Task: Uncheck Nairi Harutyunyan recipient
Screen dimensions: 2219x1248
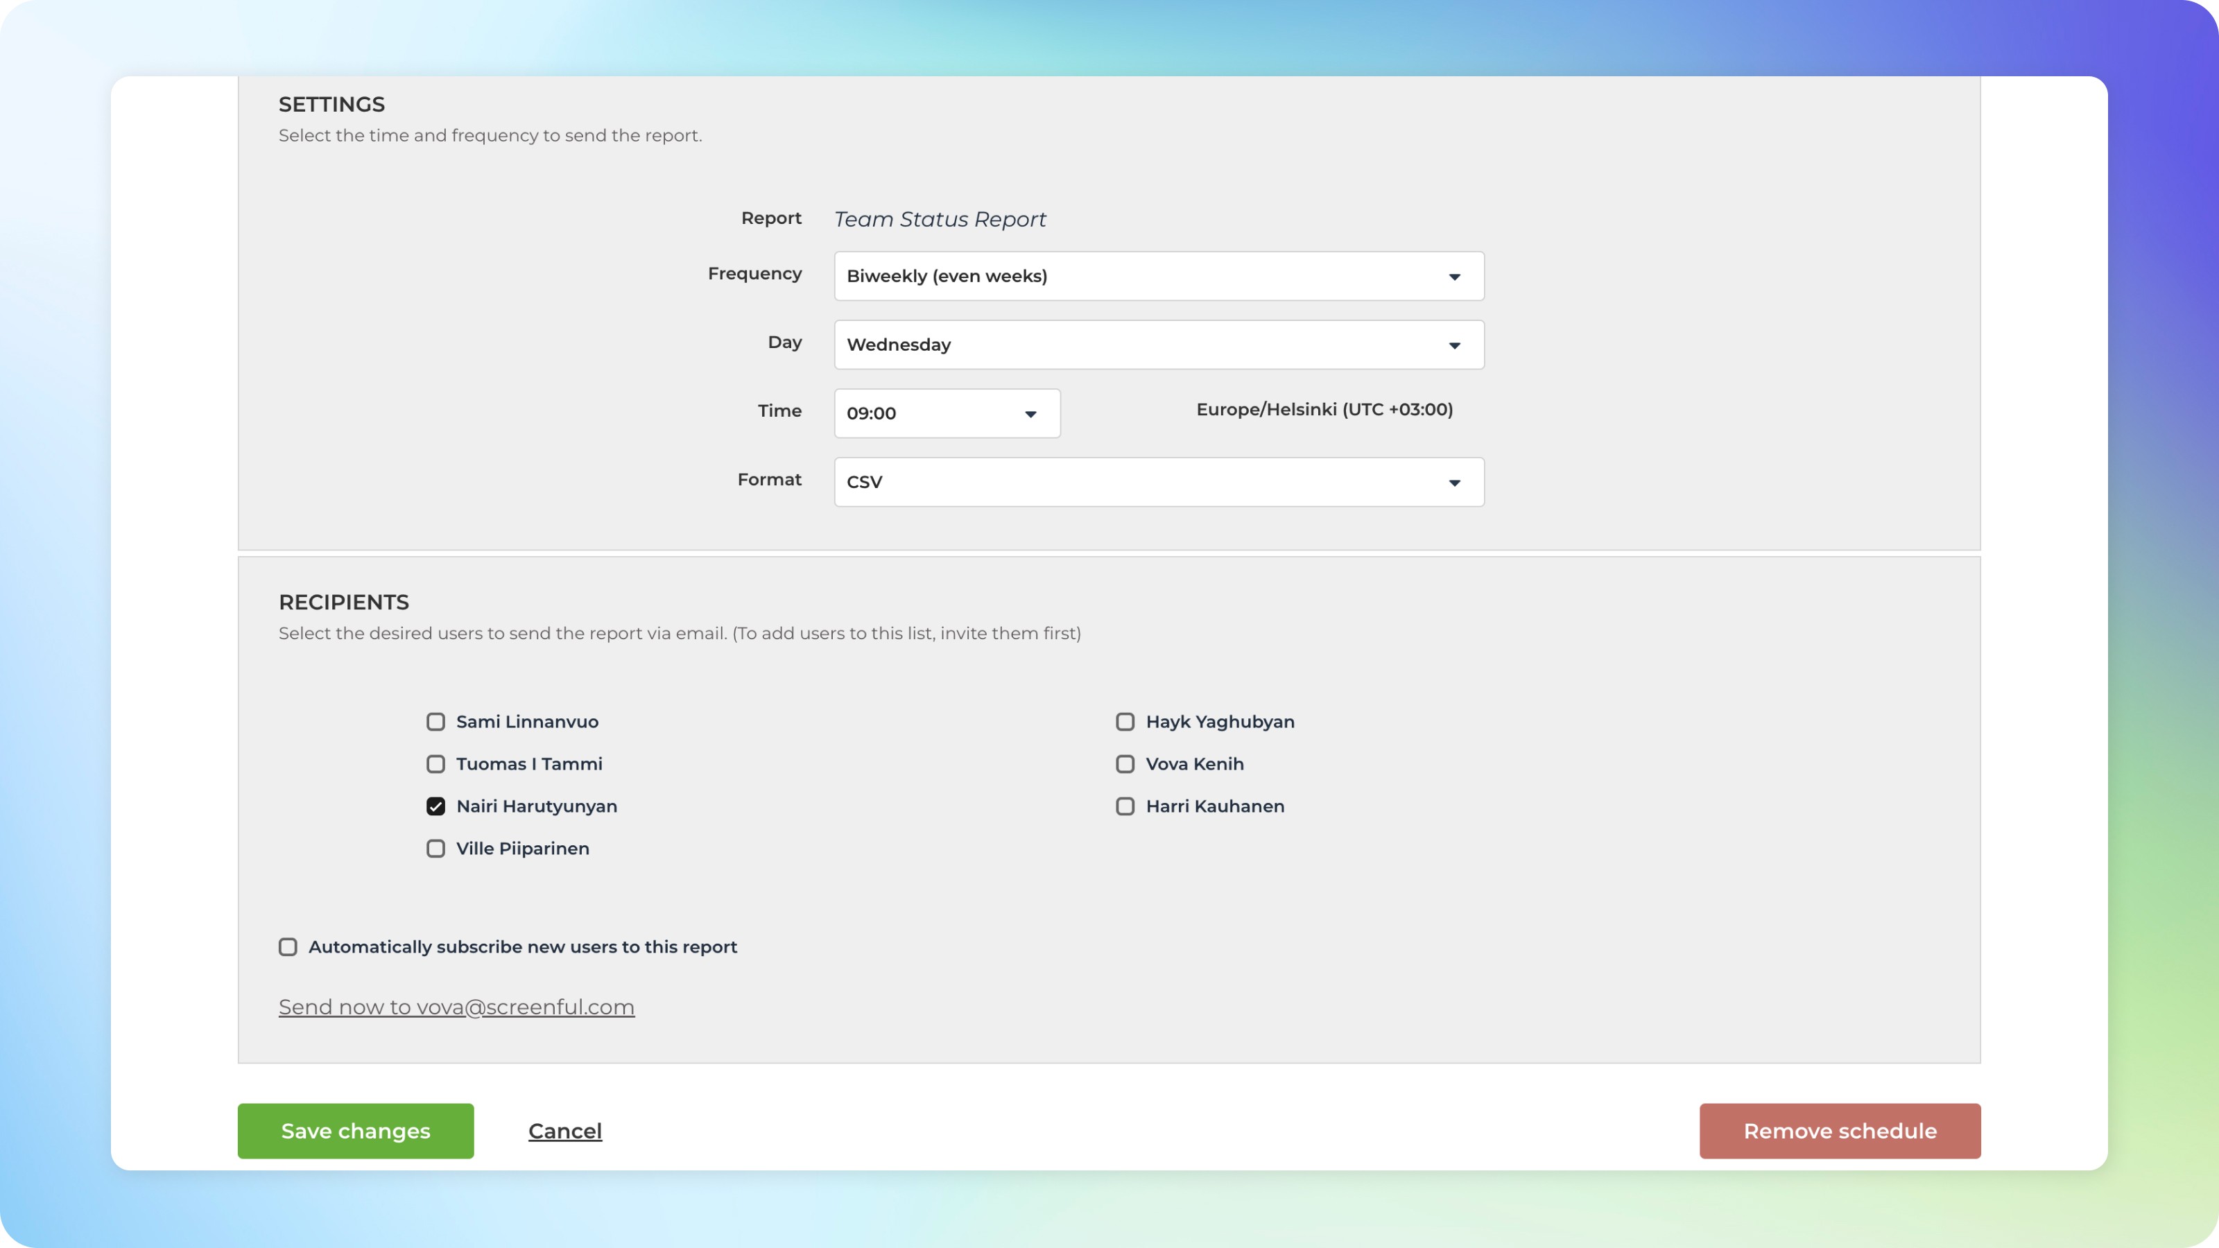Action: tap(436, 806)
